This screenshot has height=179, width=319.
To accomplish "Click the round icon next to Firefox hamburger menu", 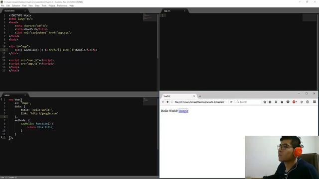I will tap(308, 102).
